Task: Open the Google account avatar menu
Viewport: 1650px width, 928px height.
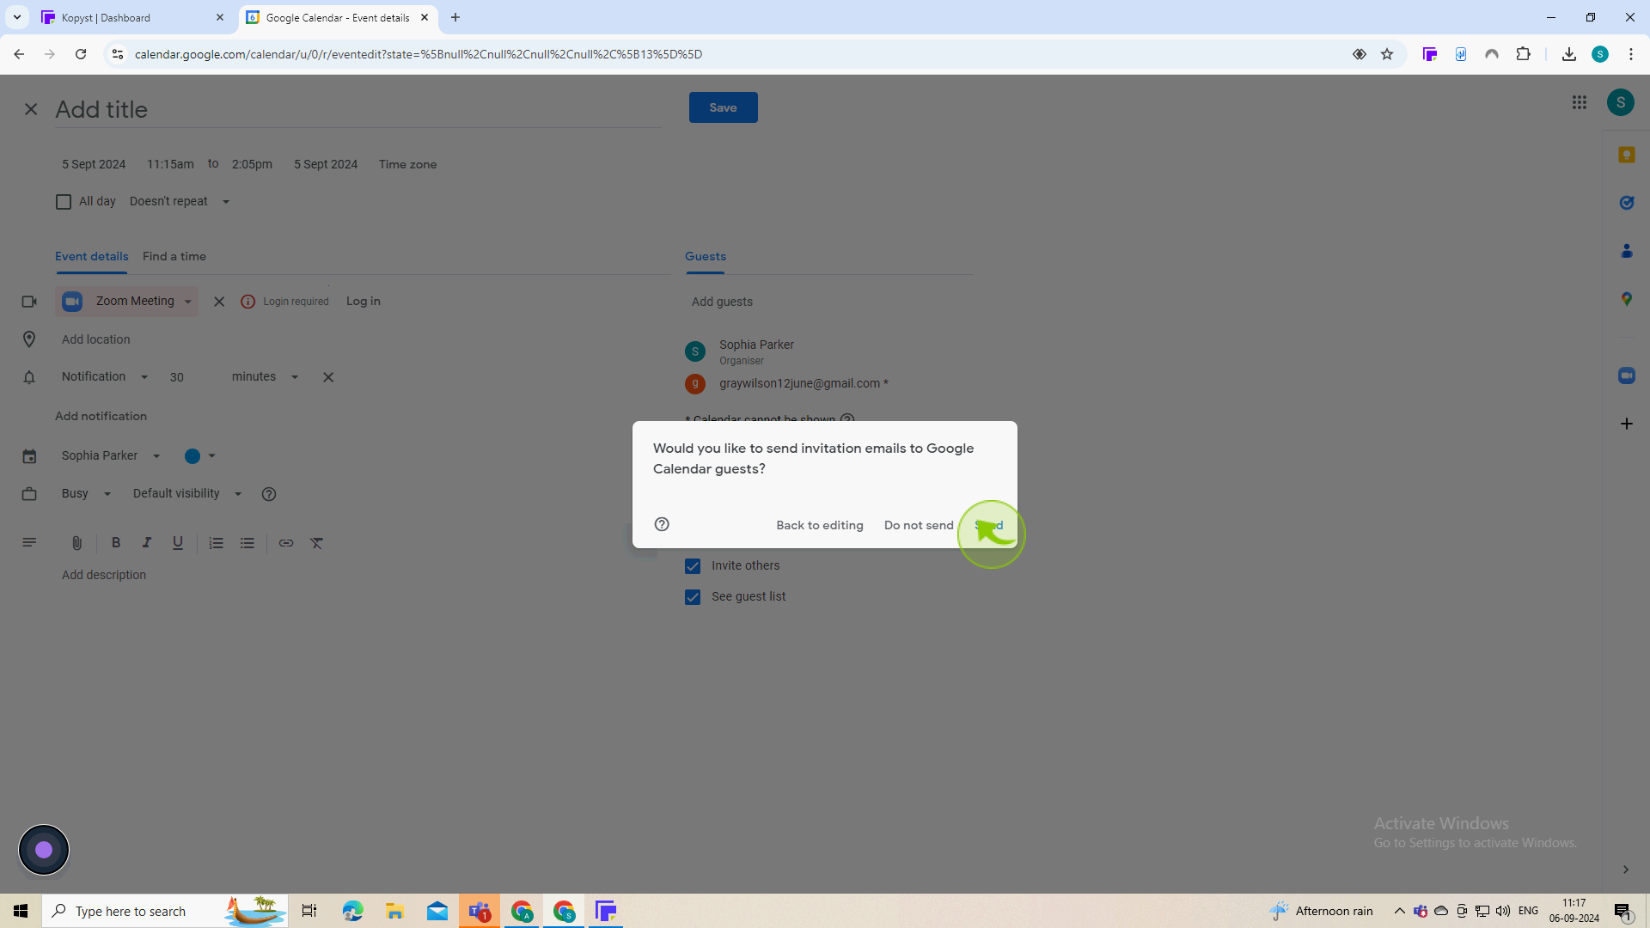Action: pos(1620,102)
